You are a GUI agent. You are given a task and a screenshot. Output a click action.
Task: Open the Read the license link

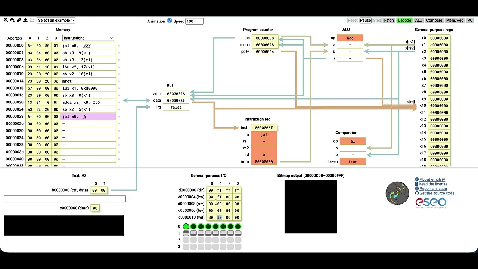[433, 184]
